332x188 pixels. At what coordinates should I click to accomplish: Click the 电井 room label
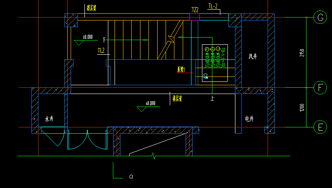click(250, 119)
